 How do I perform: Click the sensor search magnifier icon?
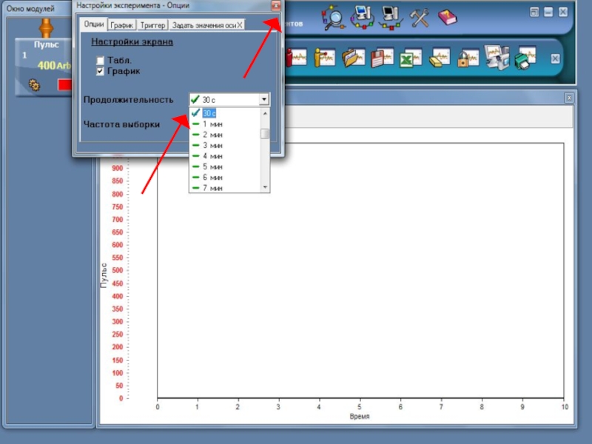point(333,17)
